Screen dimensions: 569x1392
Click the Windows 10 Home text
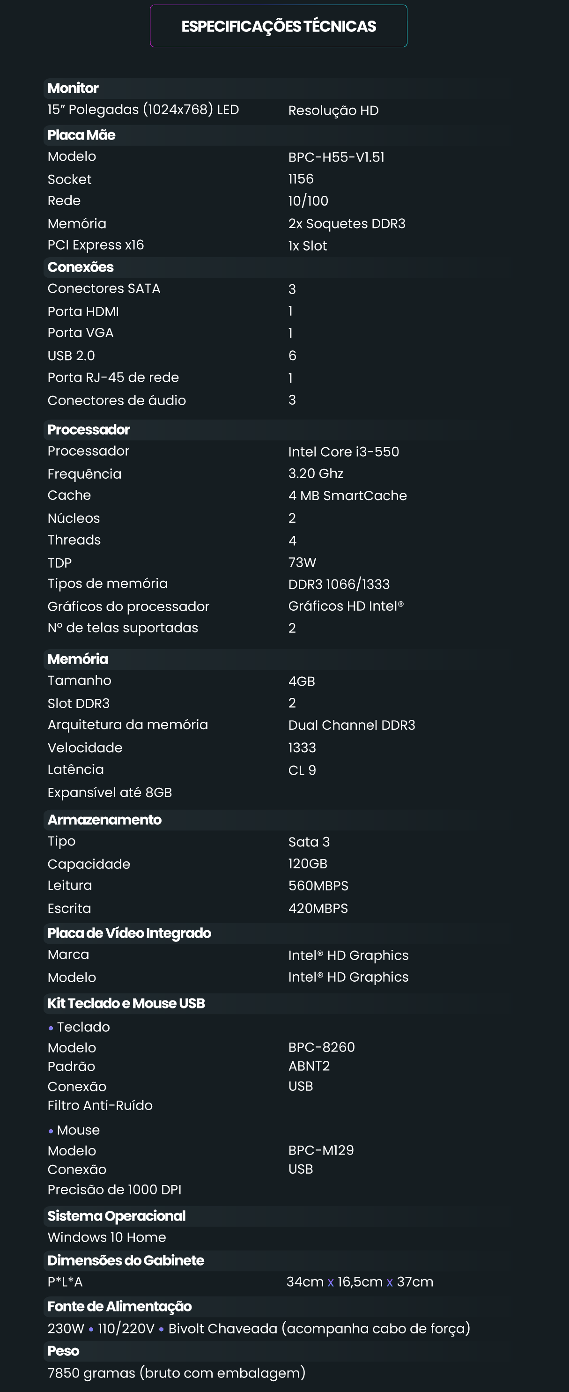(x=106, y=1237)
